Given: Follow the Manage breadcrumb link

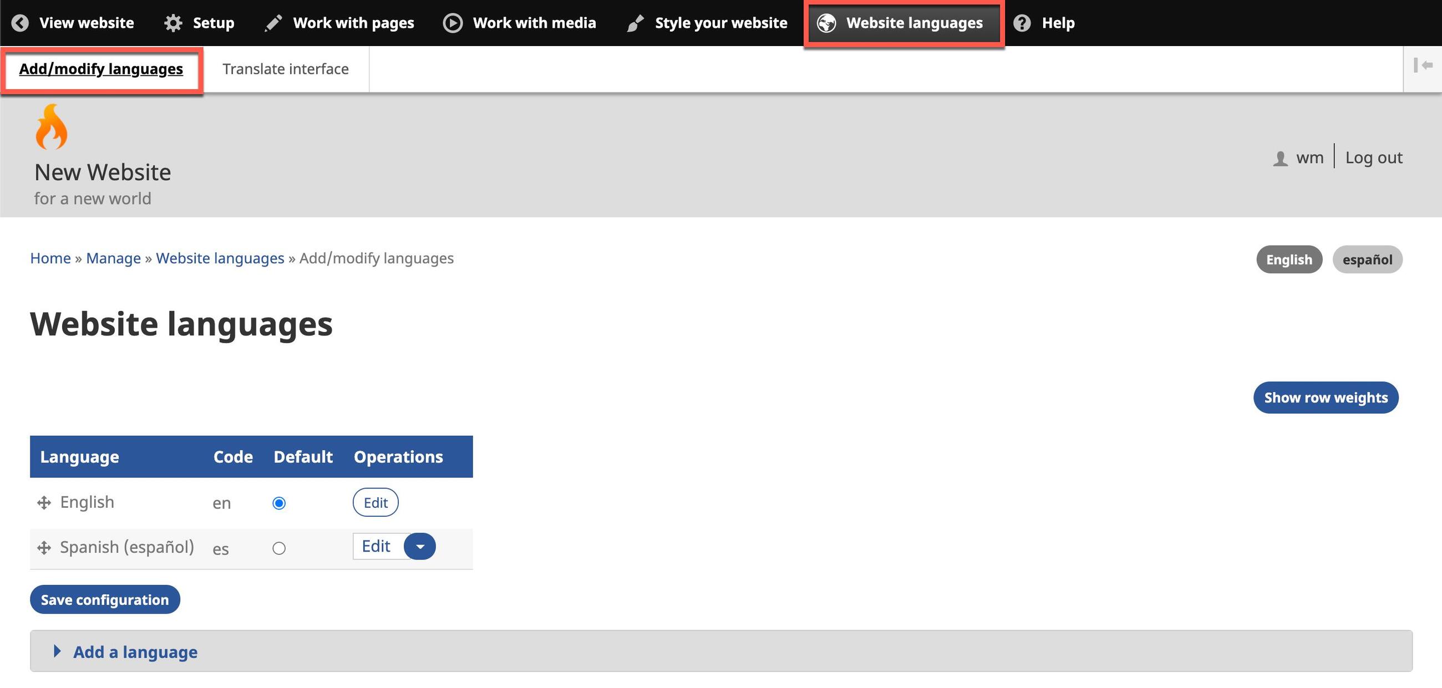Looking at the screenshot, I should point(113,258).
